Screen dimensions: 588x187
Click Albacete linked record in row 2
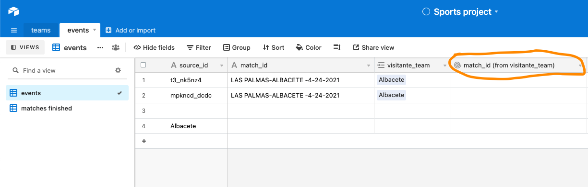[391, 95]
